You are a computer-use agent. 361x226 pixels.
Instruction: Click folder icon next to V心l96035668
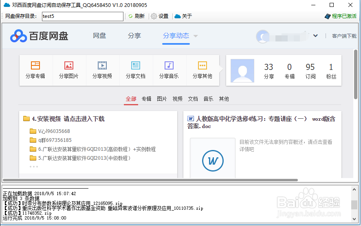(x=33, y=131)
